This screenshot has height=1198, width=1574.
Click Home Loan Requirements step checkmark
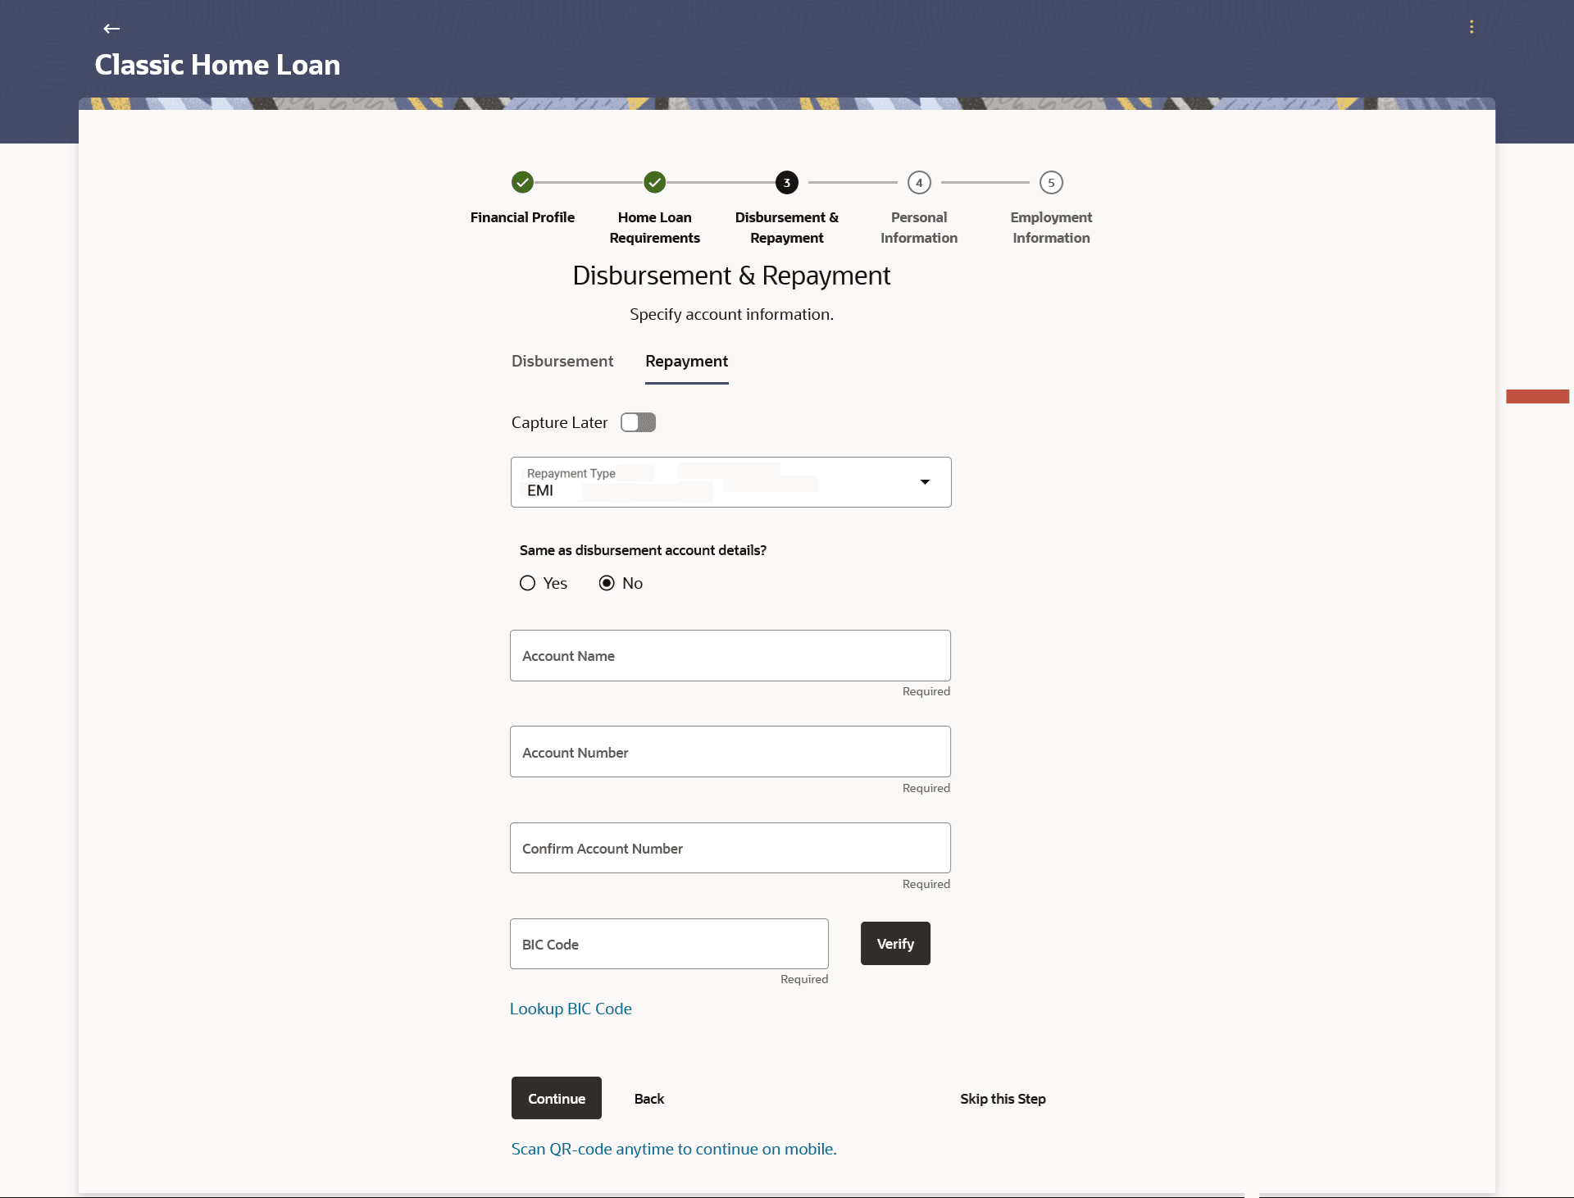654,182
